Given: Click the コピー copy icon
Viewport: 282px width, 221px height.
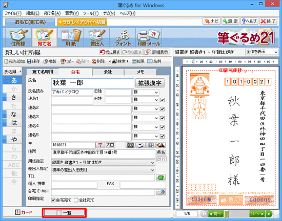Looking at the screenshot, I should click(x=67, y=61).
